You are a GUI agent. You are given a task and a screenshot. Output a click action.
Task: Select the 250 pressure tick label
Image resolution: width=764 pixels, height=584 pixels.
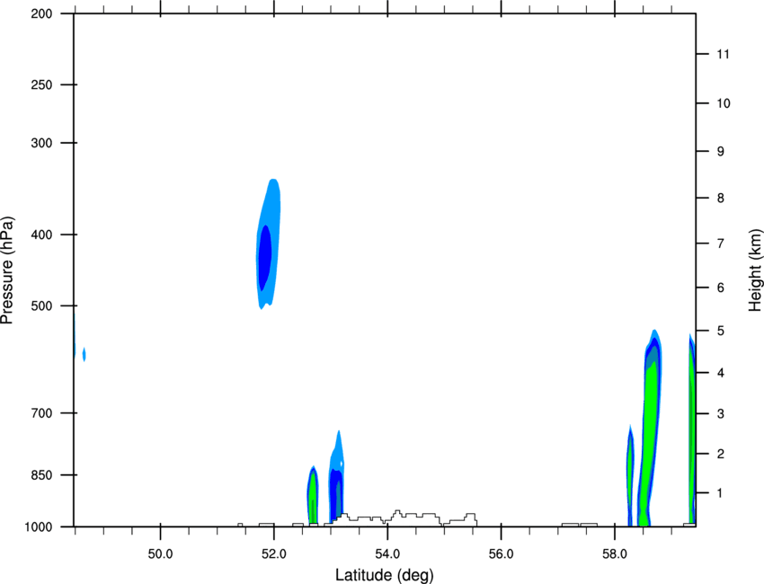click(41, 84)
